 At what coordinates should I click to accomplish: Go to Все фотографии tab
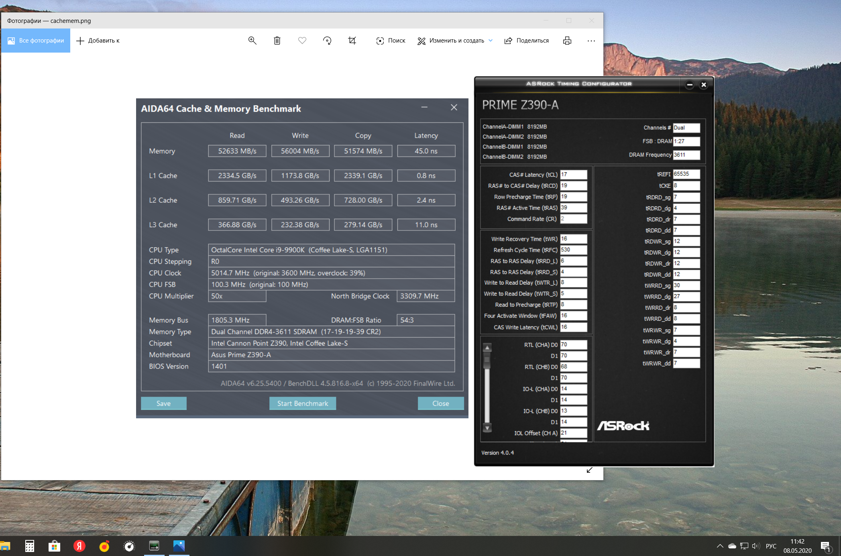[x=36, y=41]
